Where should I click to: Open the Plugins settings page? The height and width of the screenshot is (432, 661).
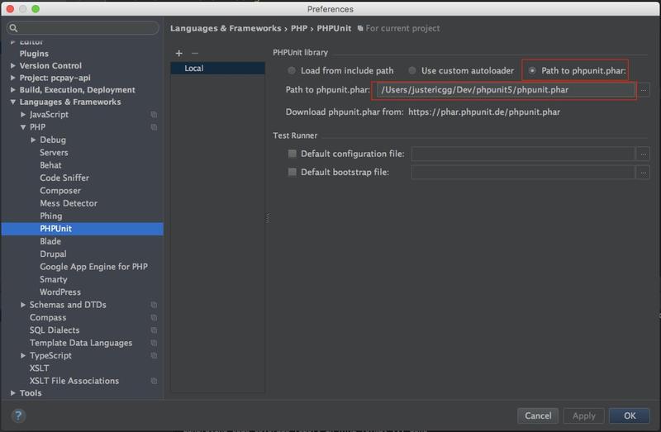(34, 54)
